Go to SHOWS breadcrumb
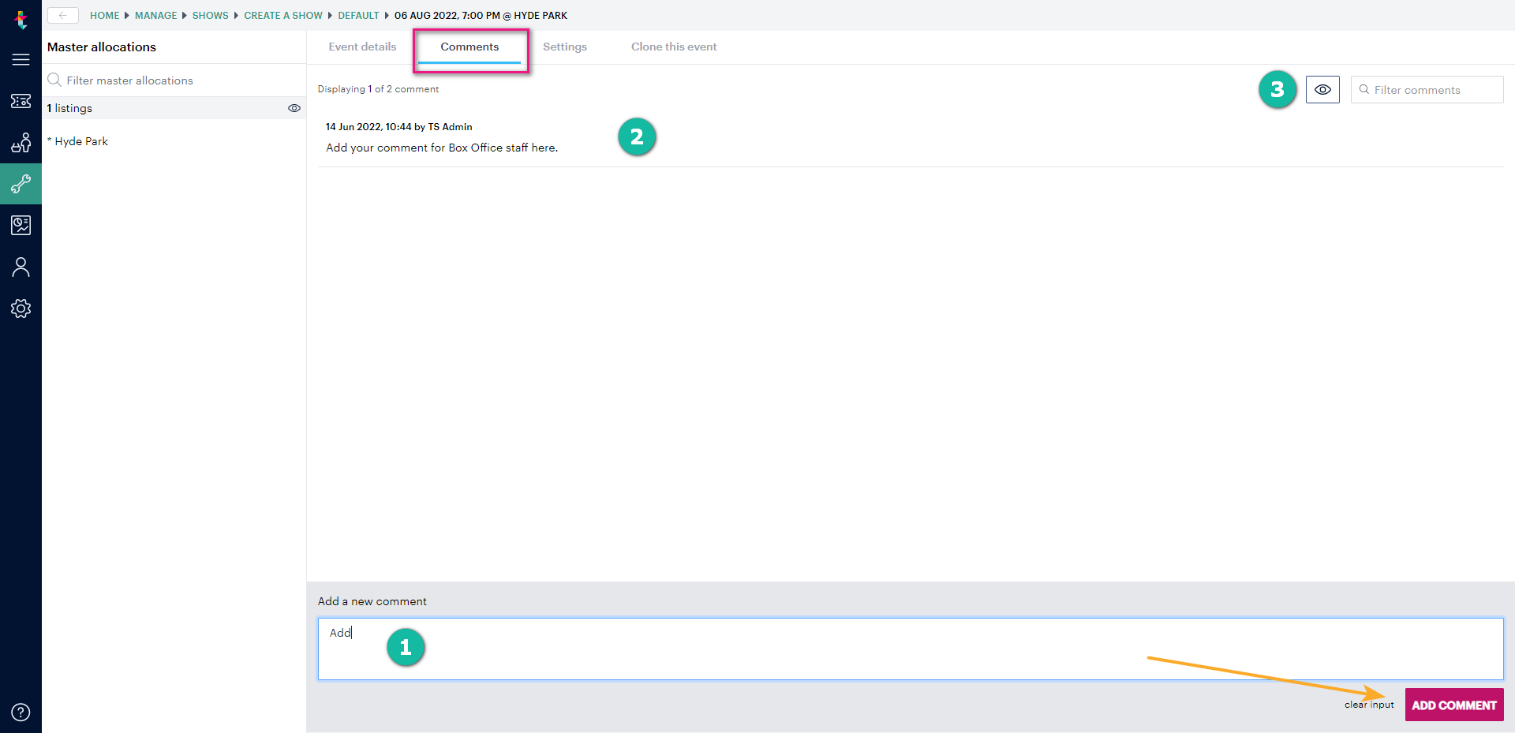This screenshot has height=733, width=1515. point(210,15)
